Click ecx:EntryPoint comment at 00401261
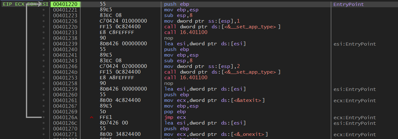 (x=355, y=100)
